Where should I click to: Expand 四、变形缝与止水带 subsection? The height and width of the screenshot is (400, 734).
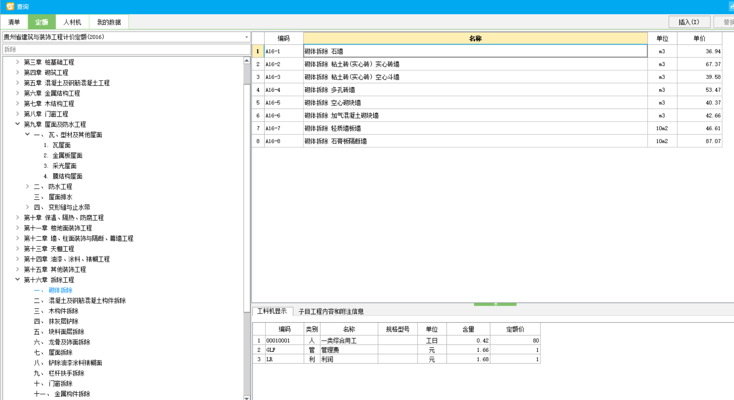coord(27,207)
